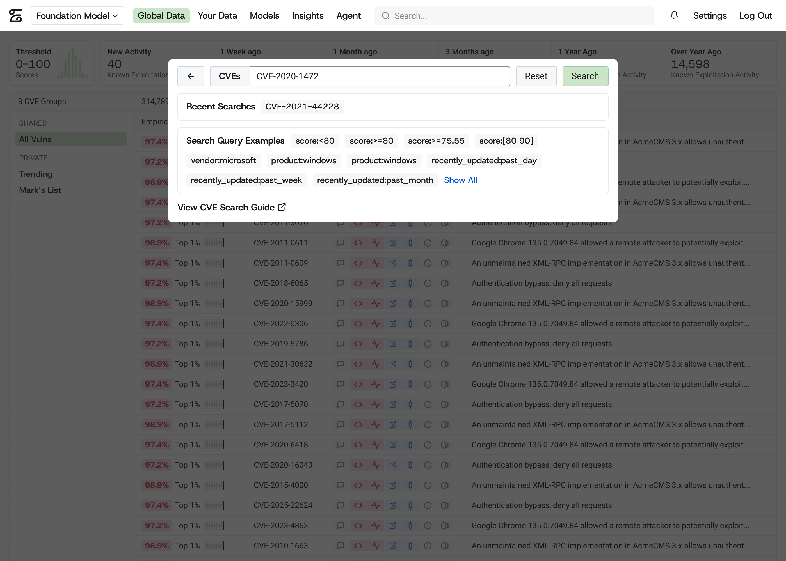Open the Your Data tab

click(217, 15)
